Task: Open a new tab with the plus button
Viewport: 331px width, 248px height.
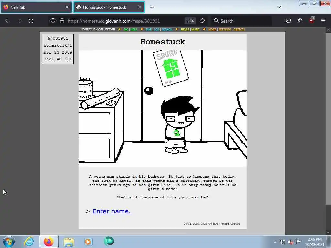Action: click(152, 7)
